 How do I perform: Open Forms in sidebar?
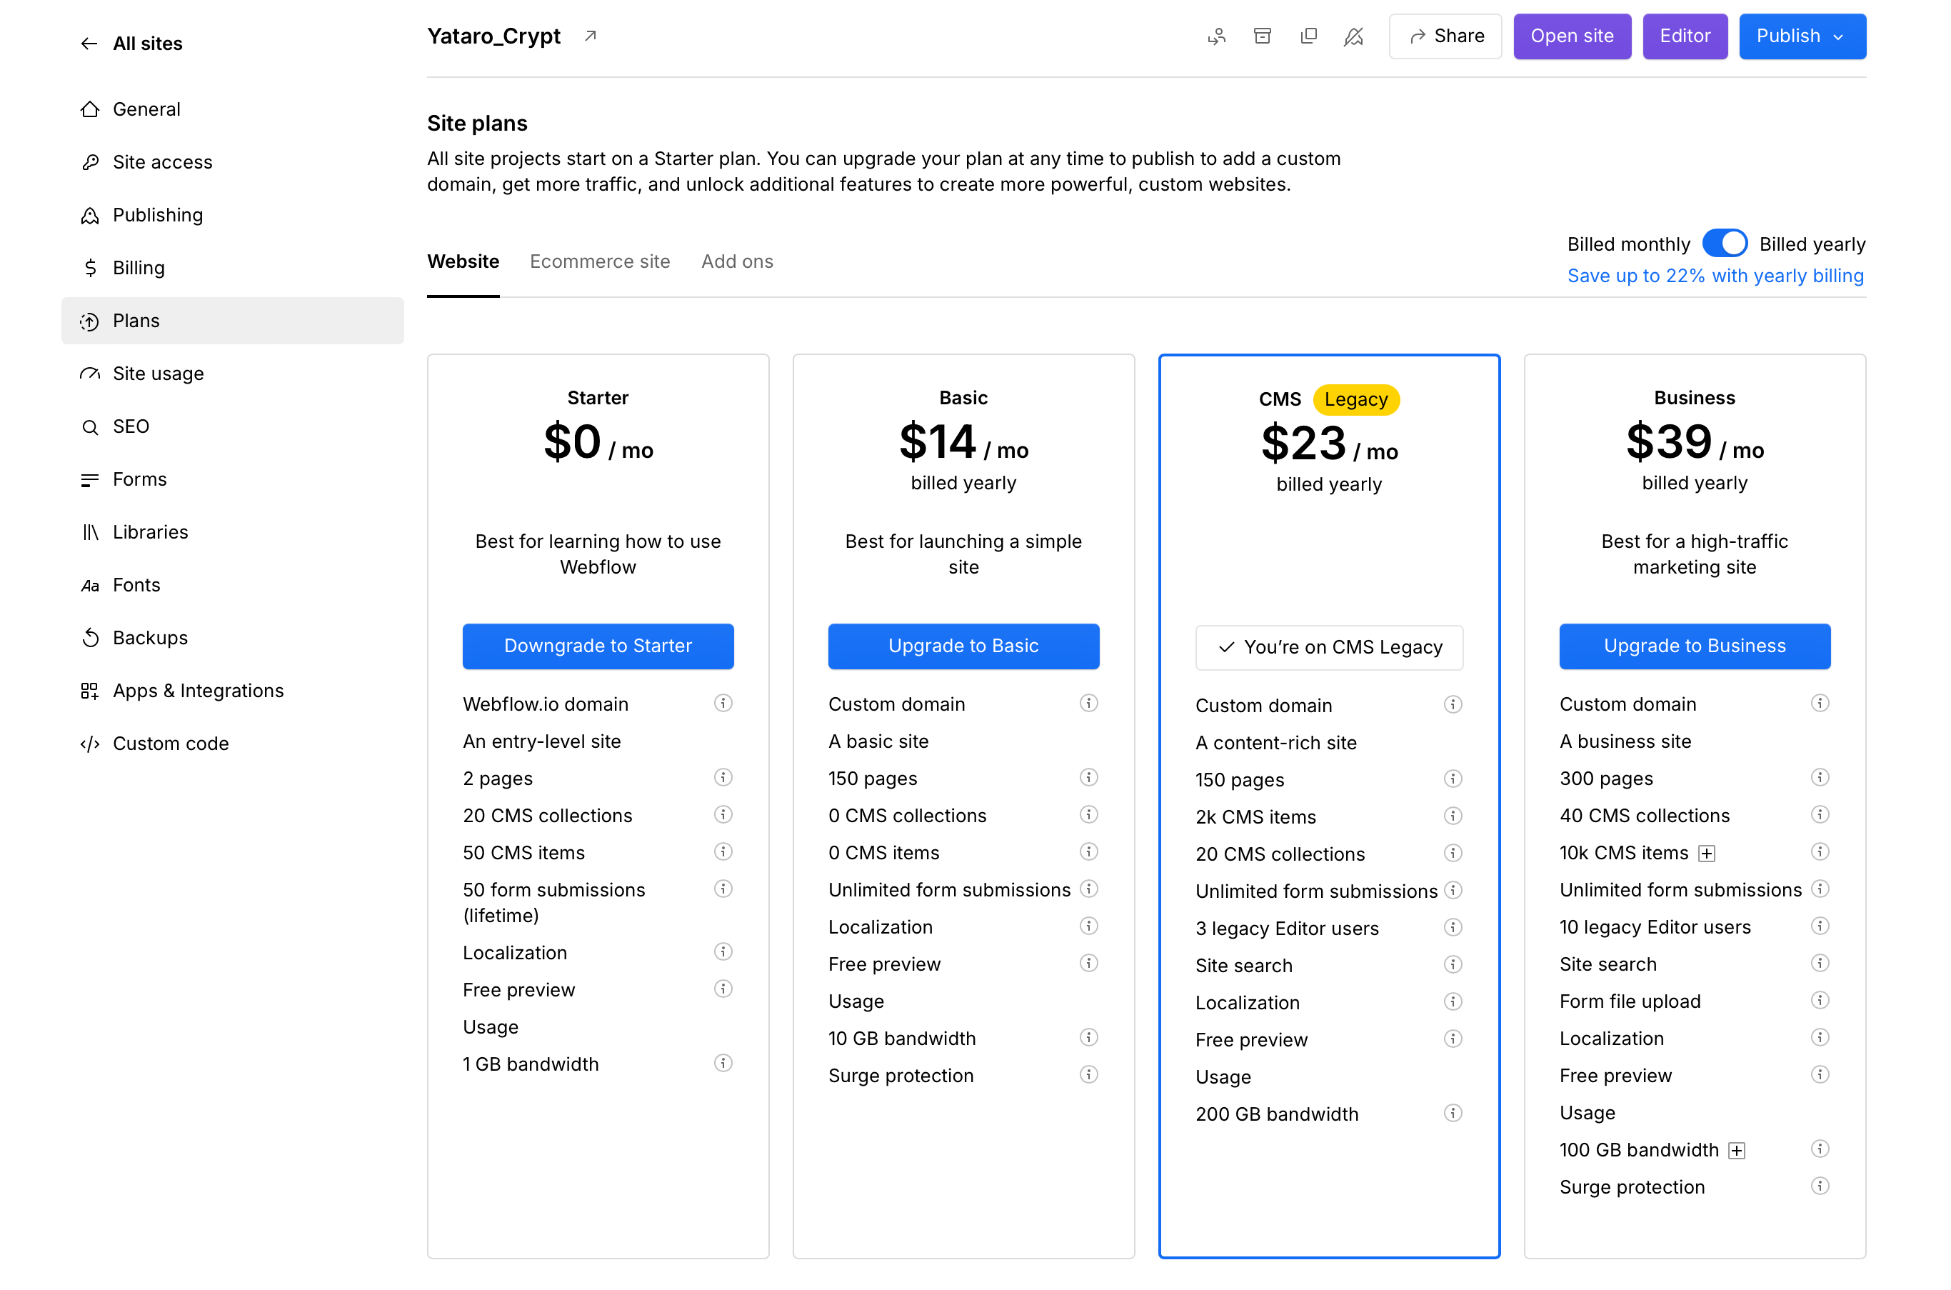point(232,479)
